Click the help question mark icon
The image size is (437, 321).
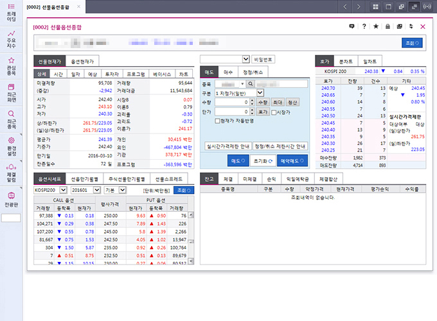[364, 26]
